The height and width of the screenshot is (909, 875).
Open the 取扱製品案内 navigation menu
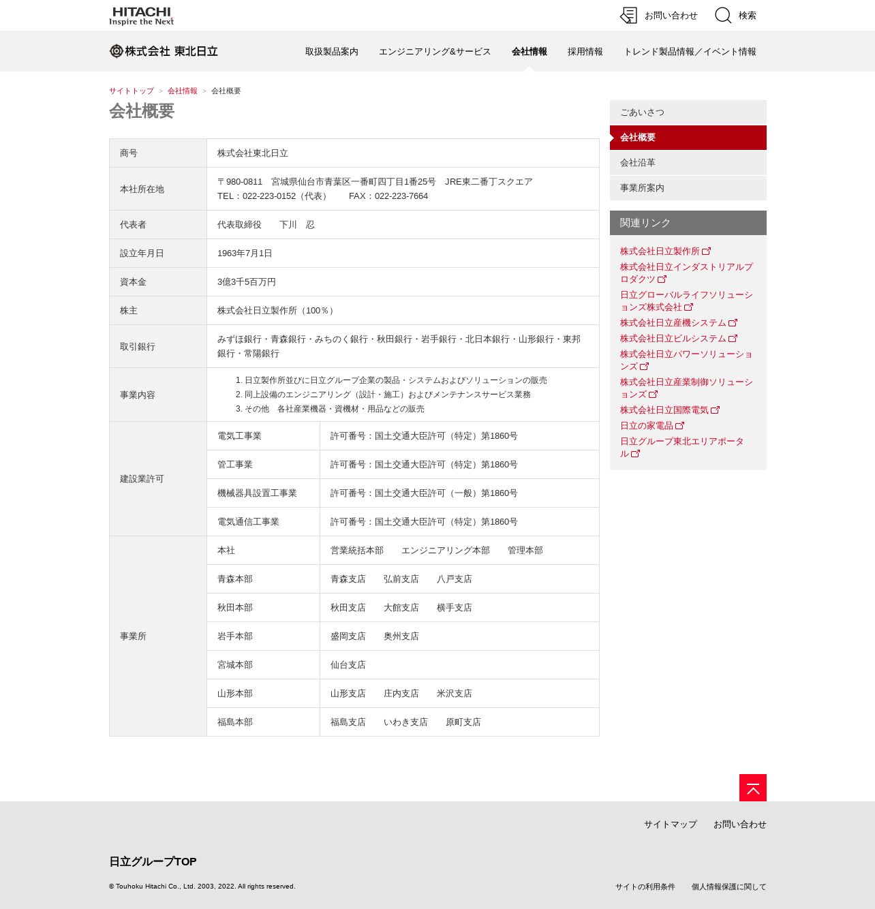point(332,52)
